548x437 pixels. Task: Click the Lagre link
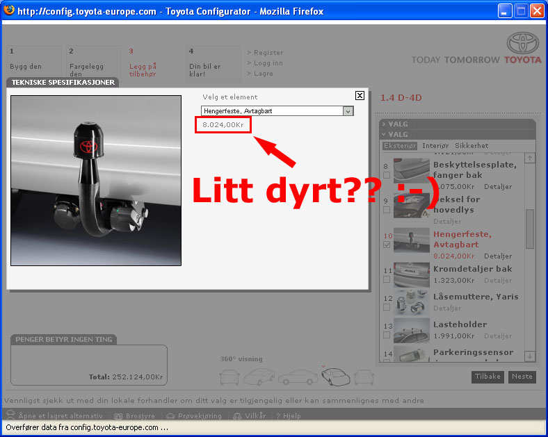(x=263, y=74)
